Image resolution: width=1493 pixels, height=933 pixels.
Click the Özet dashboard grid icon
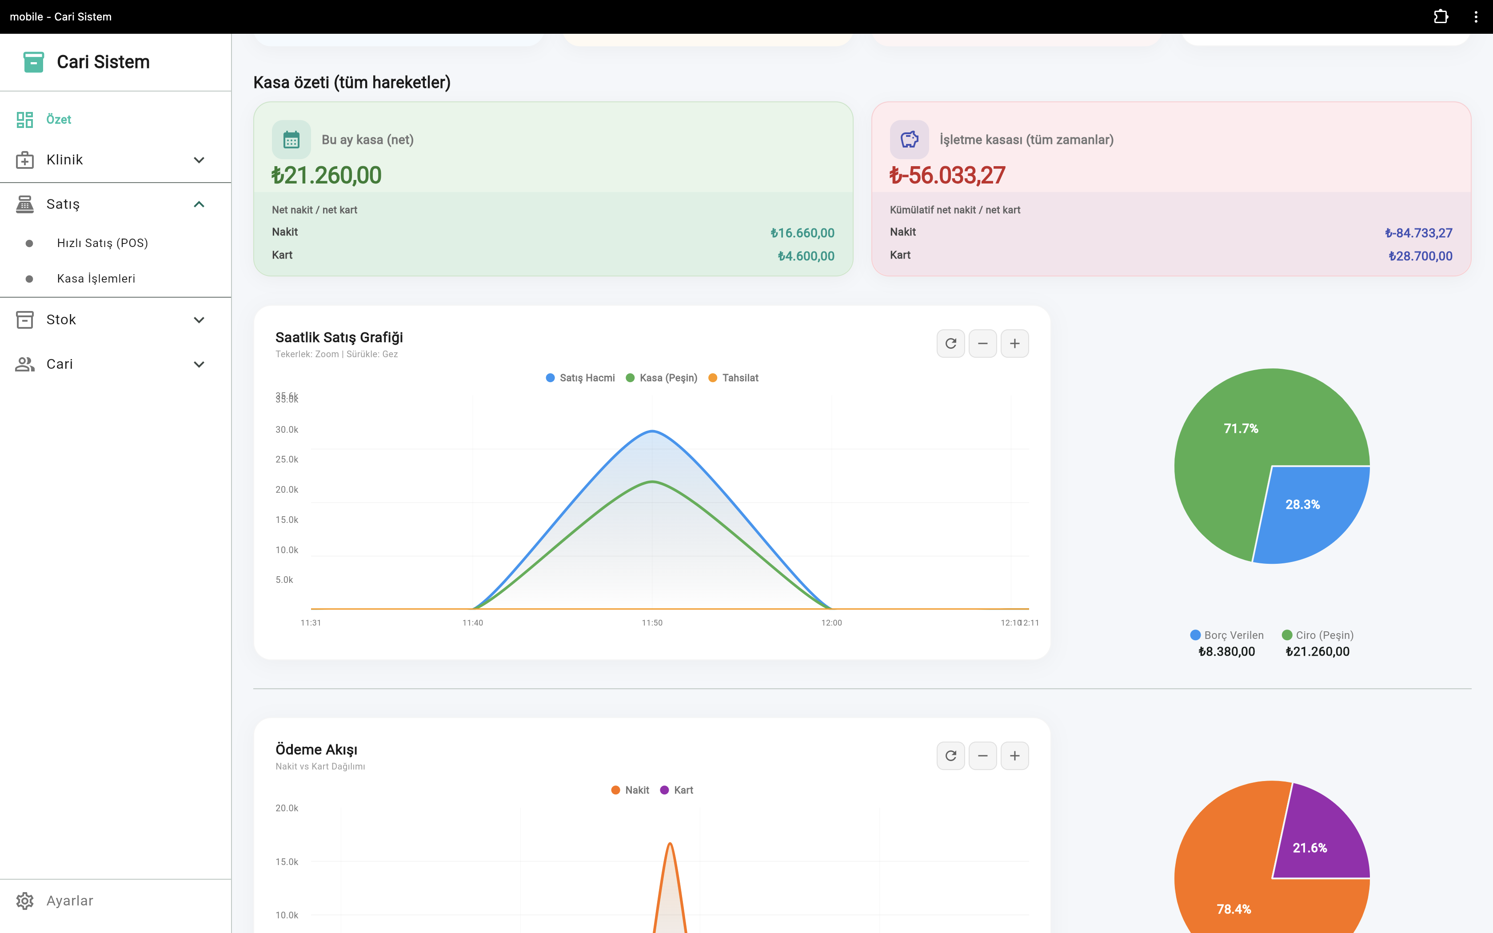(25, 120)
